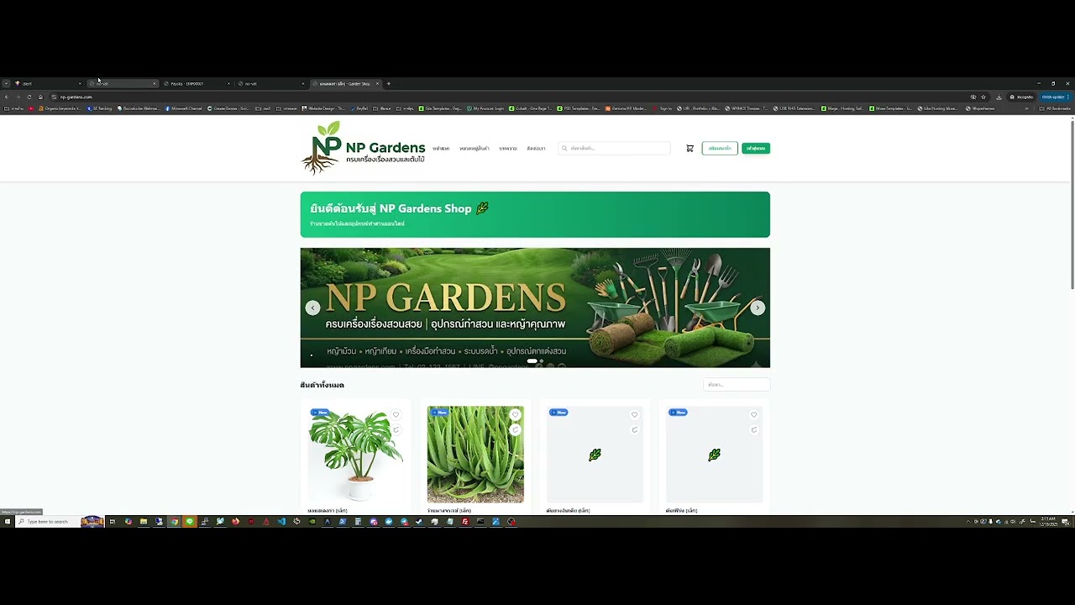This screenshot has width=1075, height=605.
Task: Switch to the Garden Shop active tab
Action: [345, 83]
